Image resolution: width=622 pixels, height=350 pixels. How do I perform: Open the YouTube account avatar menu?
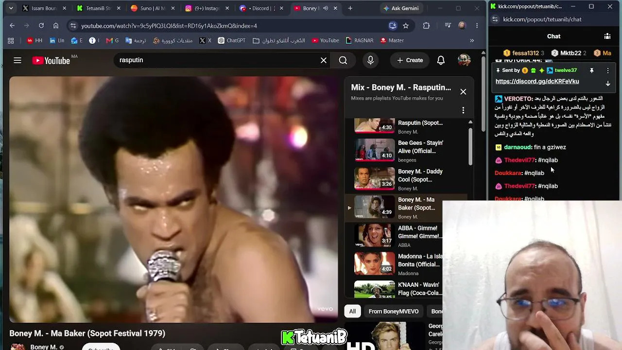click(x=464, y=60)
